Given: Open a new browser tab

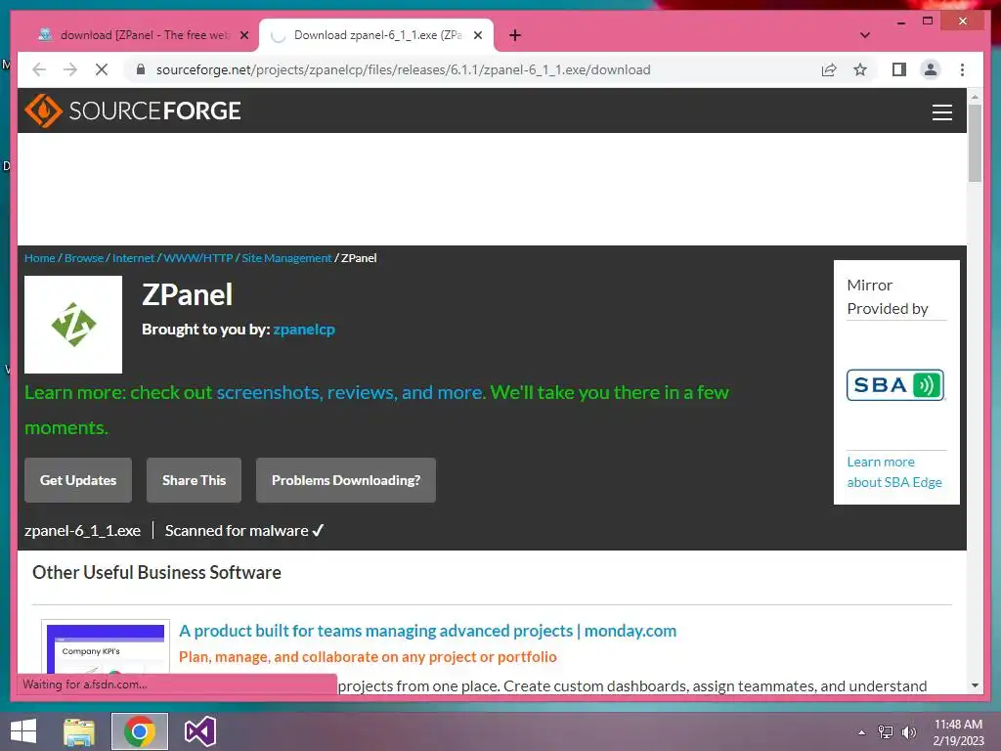Looking at the screenshot, I should [515, 35].
